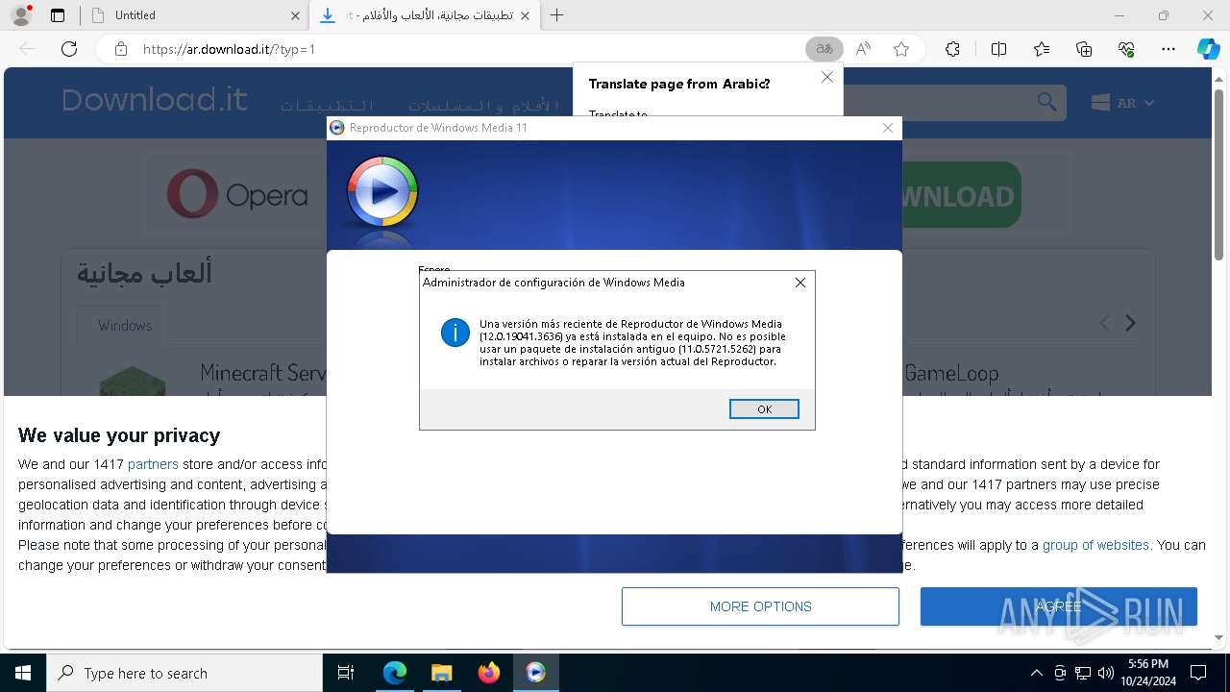Image resolution: width=1230 pixels, height=692 pixels.
Task: Refresh the current page
Action: click(69, 49)
